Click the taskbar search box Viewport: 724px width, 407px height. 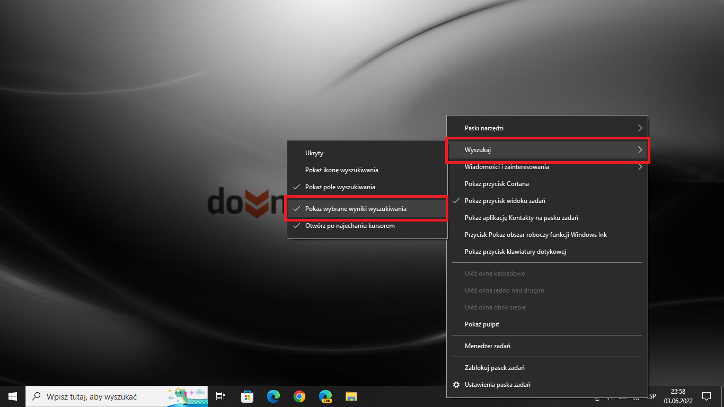117,396
